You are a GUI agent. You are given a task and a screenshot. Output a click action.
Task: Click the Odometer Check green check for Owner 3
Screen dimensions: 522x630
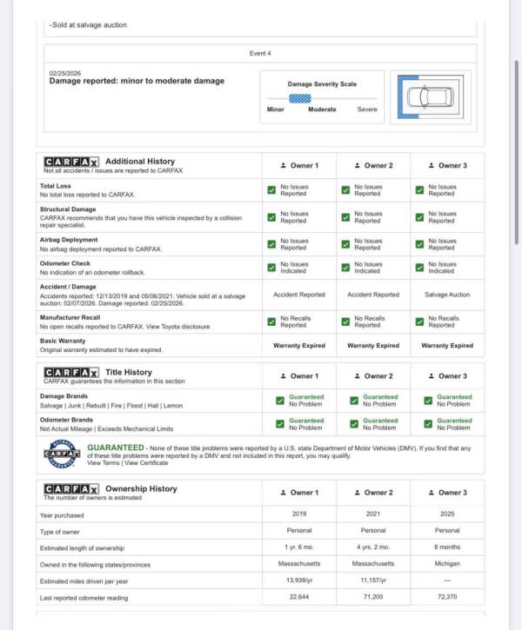pyautogui.click(x=420, y=268)
